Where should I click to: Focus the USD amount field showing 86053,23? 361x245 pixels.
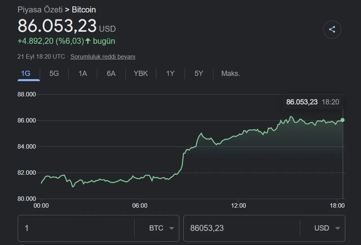point(242,228)
